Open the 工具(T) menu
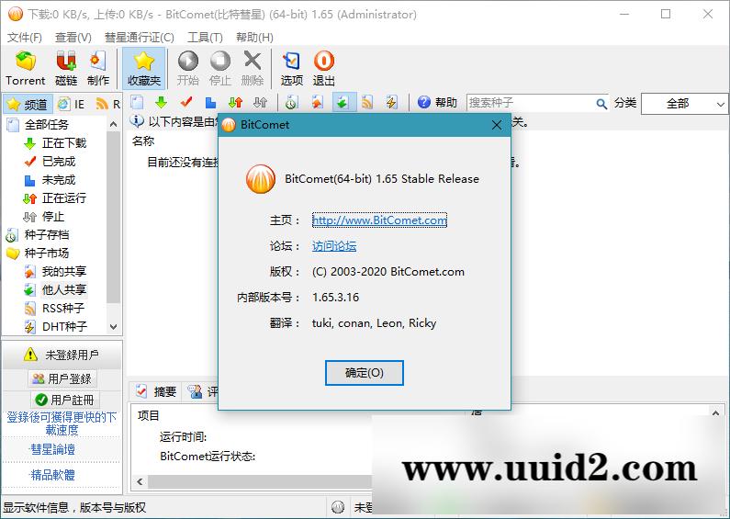The image size is (730, 519). coord(205,38)
